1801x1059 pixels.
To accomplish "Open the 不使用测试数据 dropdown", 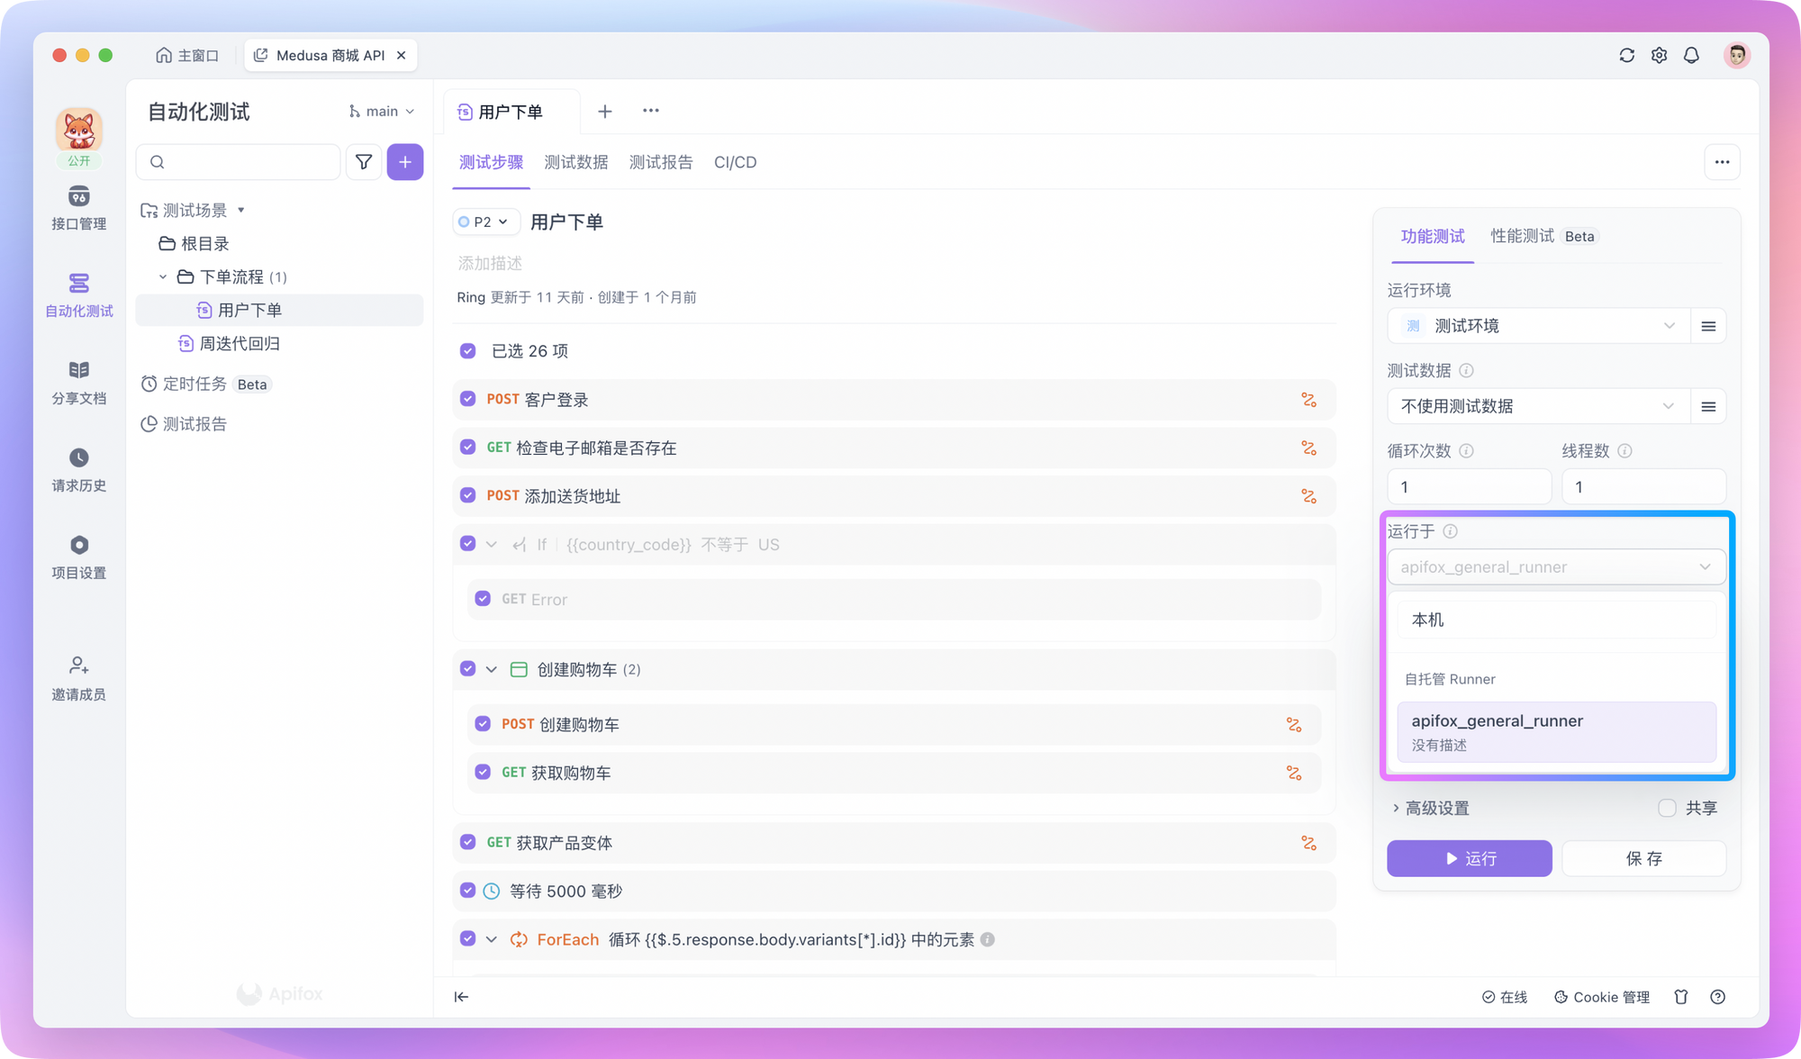I will tap(1538, 406).
